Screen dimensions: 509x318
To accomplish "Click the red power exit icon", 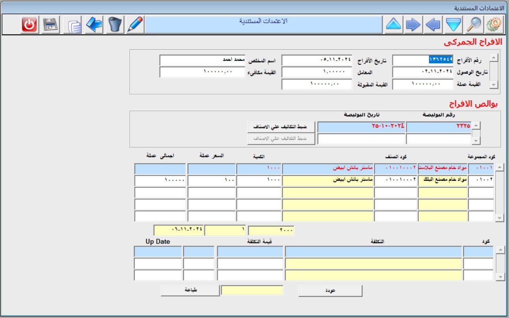I will point(29,25).
